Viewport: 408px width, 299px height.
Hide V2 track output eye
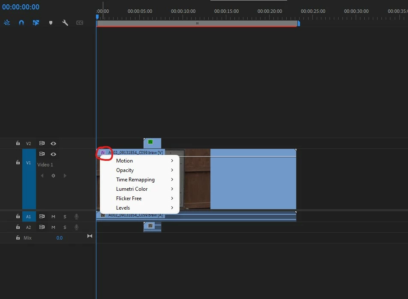53,143
